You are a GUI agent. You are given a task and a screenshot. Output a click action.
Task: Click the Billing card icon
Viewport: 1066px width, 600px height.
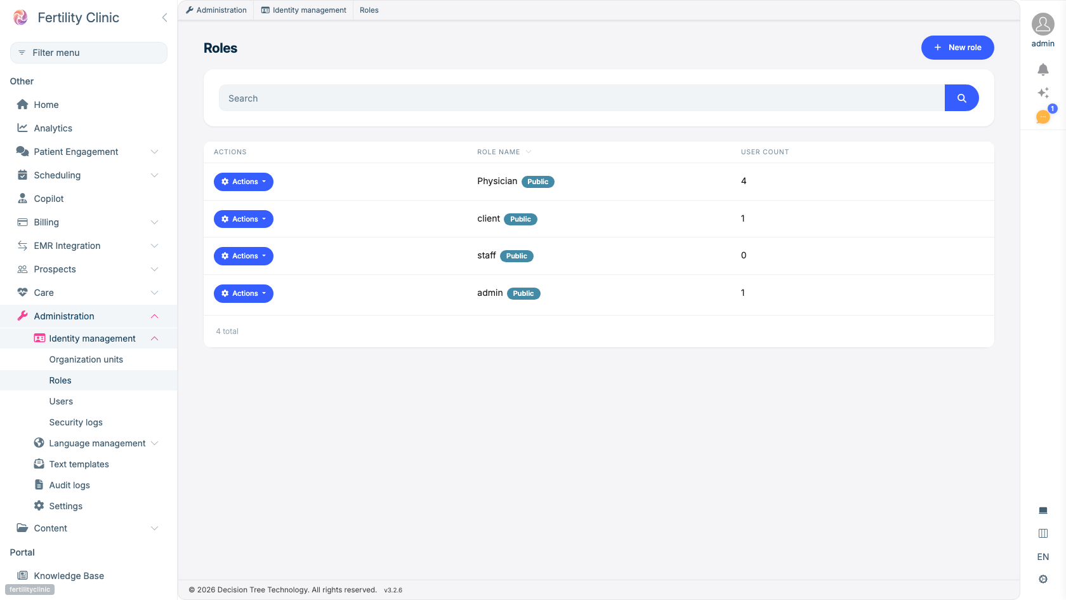pos(23,222)
